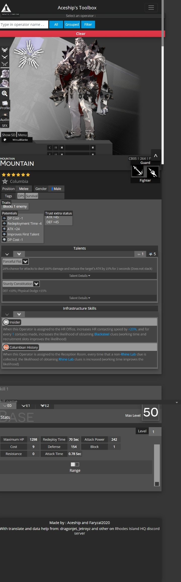The height and width of the screenshot is (582, 181).
Task: Select Elite 1 art icon on sidebar
Action: 5,57
